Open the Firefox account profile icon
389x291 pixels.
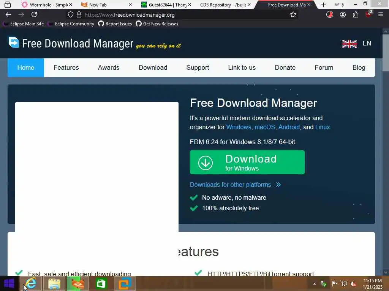[x=343, y=15]
